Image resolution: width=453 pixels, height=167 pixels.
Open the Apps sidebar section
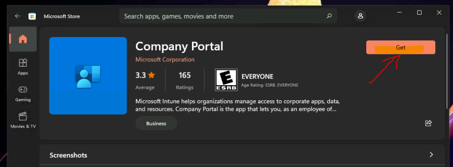point(23,67)
